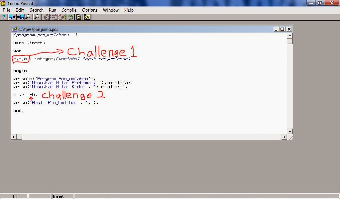Compile the program using the compile icon
This screenshot has height=199, width=340.
click(79, 17)
